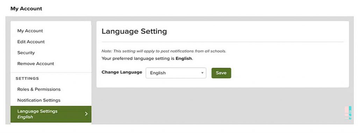Select Remove Account option
358x133 pixels.
point(36,64)
